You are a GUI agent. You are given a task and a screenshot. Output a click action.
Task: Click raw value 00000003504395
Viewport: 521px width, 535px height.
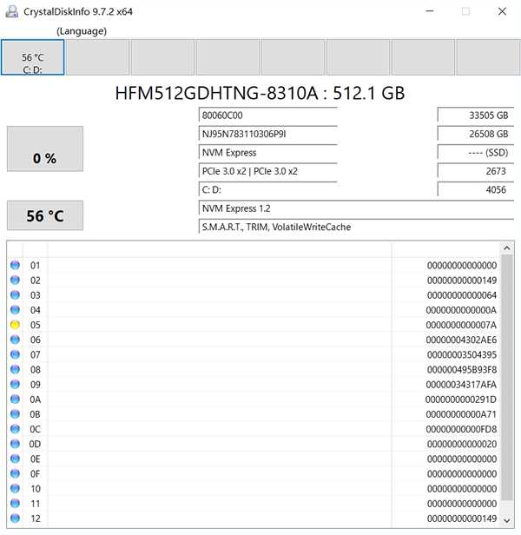461,354
